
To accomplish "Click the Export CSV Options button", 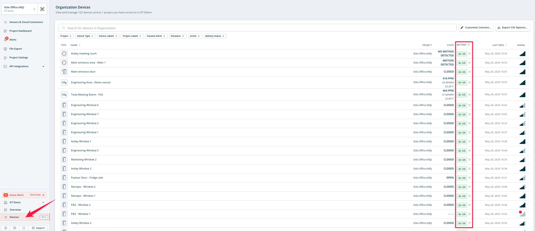I will [513, 27].
